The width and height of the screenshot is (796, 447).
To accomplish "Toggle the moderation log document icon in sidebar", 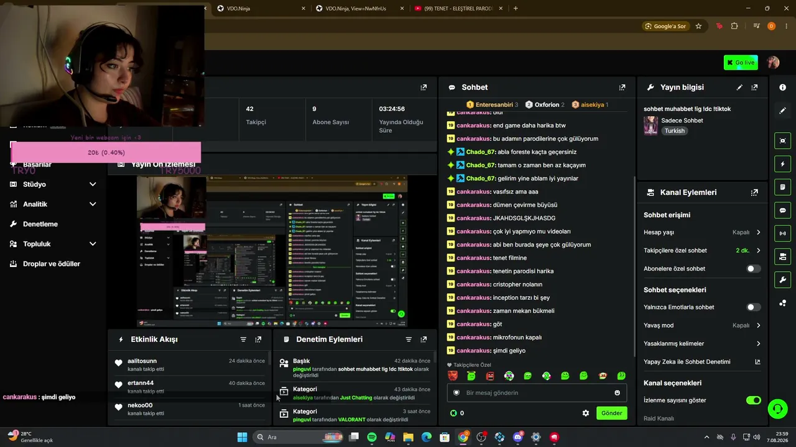I will click(x=782, y=187).
